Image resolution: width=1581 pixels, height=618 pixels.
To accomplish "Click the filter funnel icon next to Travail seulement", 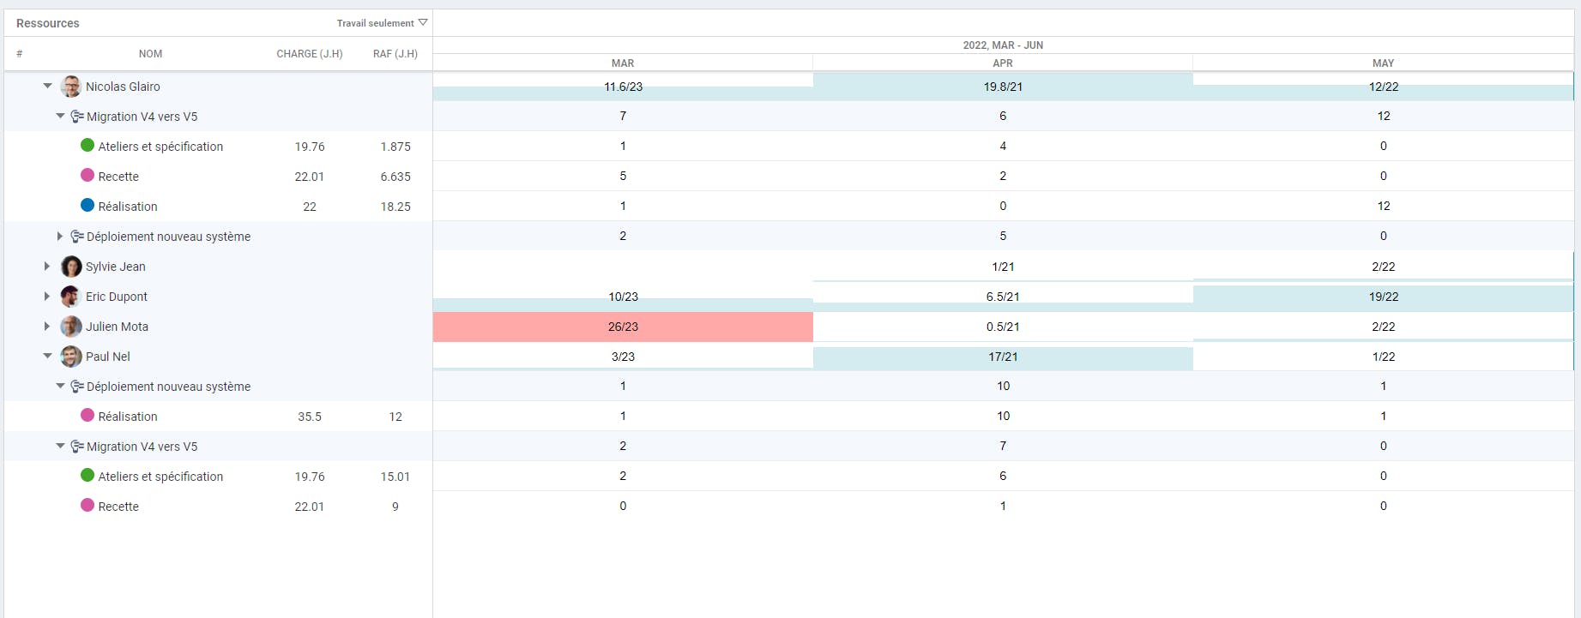I will [423, 22].
